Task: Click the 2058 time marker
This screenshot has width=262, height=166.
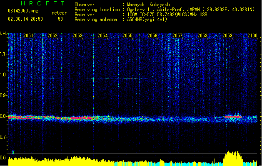Action: (202, 36)
